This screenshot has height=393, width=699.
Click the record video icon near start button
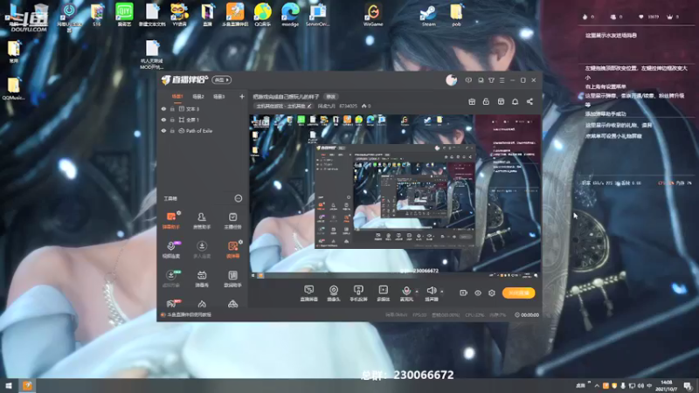(464, 293)
